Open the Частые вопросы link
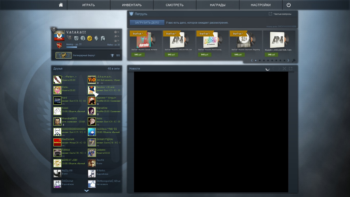The width and height of the screenshot is (350, 197). pyautogui.click(x=280, y=14)
